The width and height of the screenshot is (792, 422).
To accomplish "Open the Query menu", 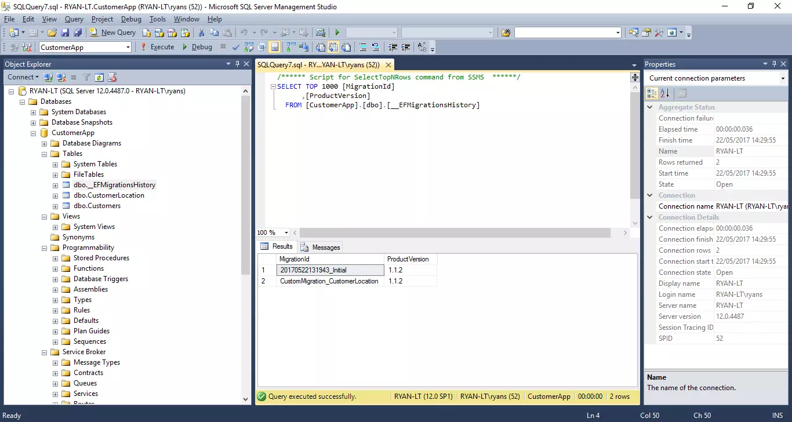I will [x=74, y=19].
